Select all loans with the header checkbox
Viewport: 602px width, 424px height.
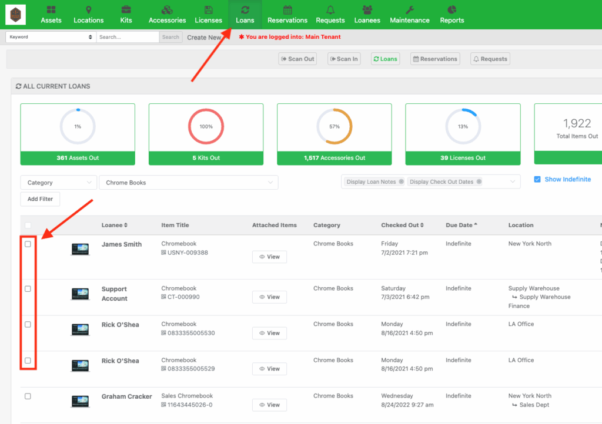click(28, 225)
